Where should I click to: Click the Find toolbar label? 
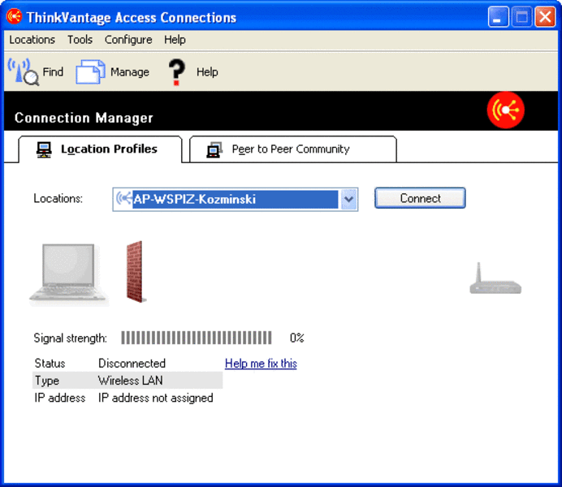click(53, 72)
